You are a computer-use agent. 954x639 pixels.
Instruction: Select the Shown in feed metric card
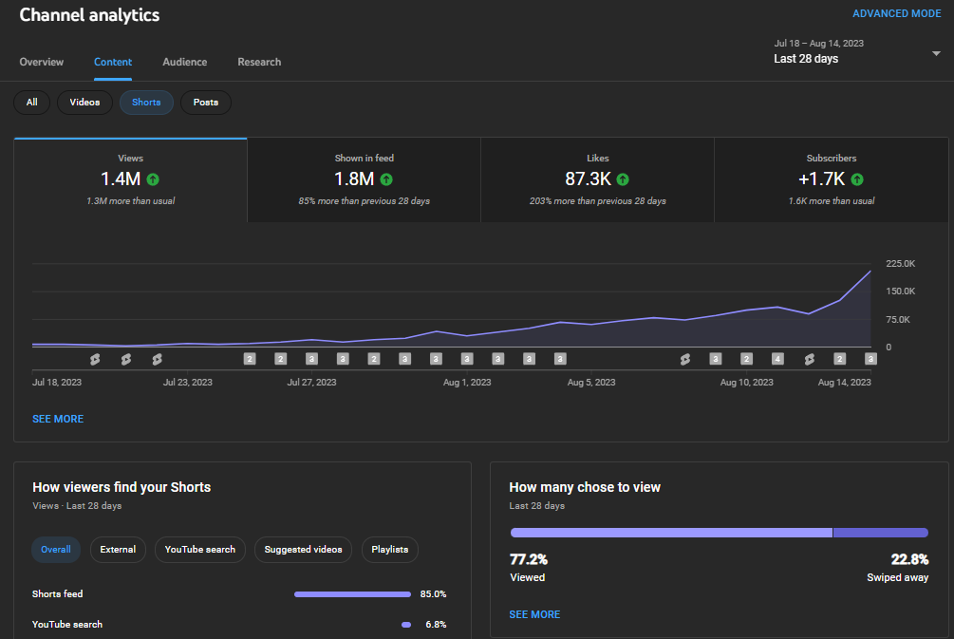(x=364, y=179)
